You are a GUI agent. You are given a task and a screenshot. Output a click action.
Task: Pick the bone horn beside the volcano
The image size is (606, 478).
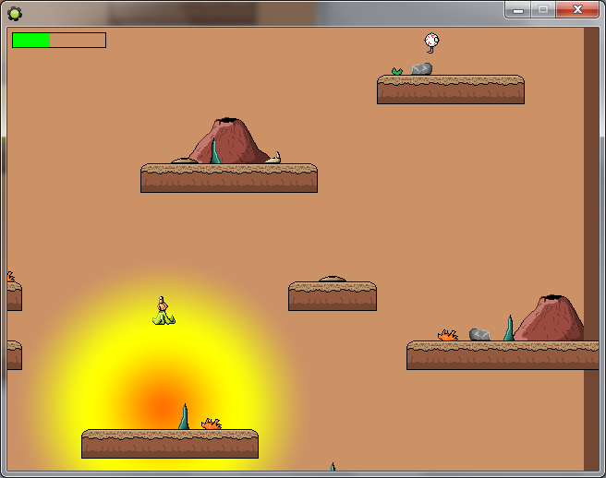pyautogui.click(x=273, y=158)
